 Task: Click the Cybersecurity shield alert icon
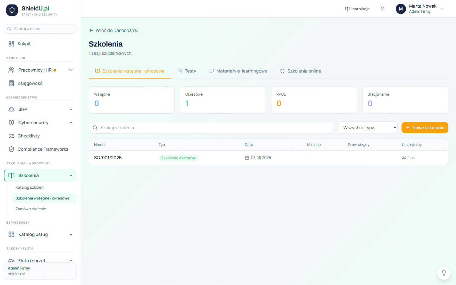pos(11,123)
